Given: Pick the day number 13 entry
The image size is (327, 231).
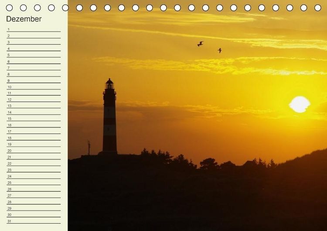Looking at the screenshot, I should coord(34,106).
